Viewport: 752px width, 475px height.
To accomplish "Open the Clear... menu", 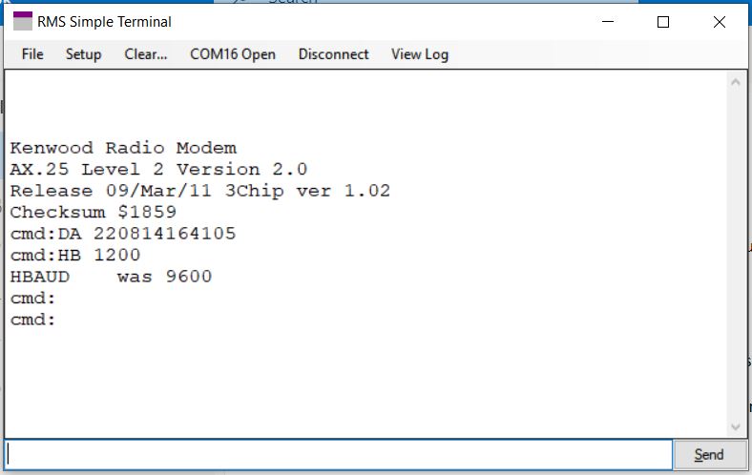I will click(x=146, y=54).
